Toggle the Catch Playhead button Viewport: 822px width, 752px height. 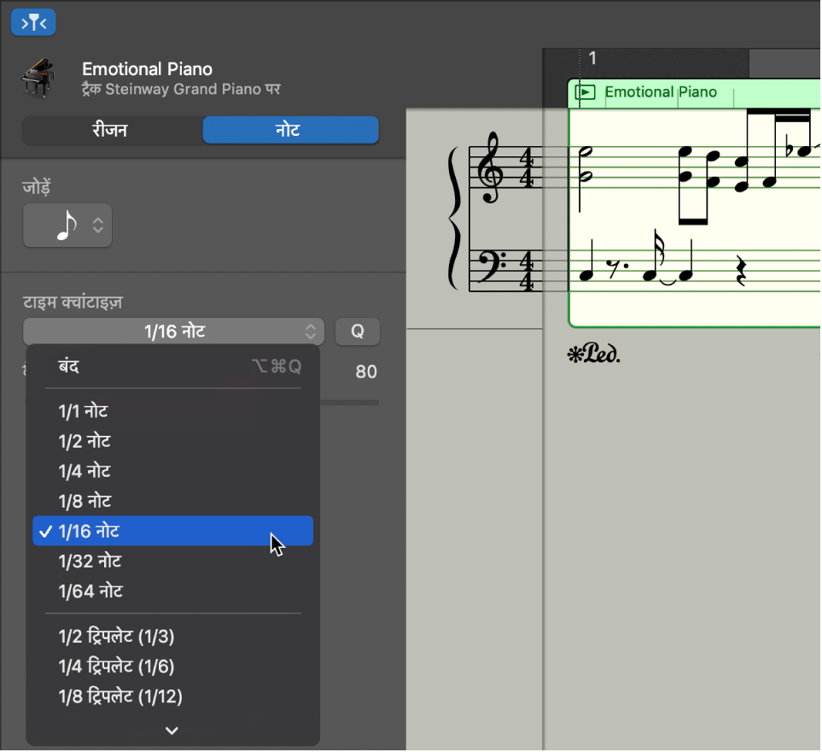[x=33, y=22]
